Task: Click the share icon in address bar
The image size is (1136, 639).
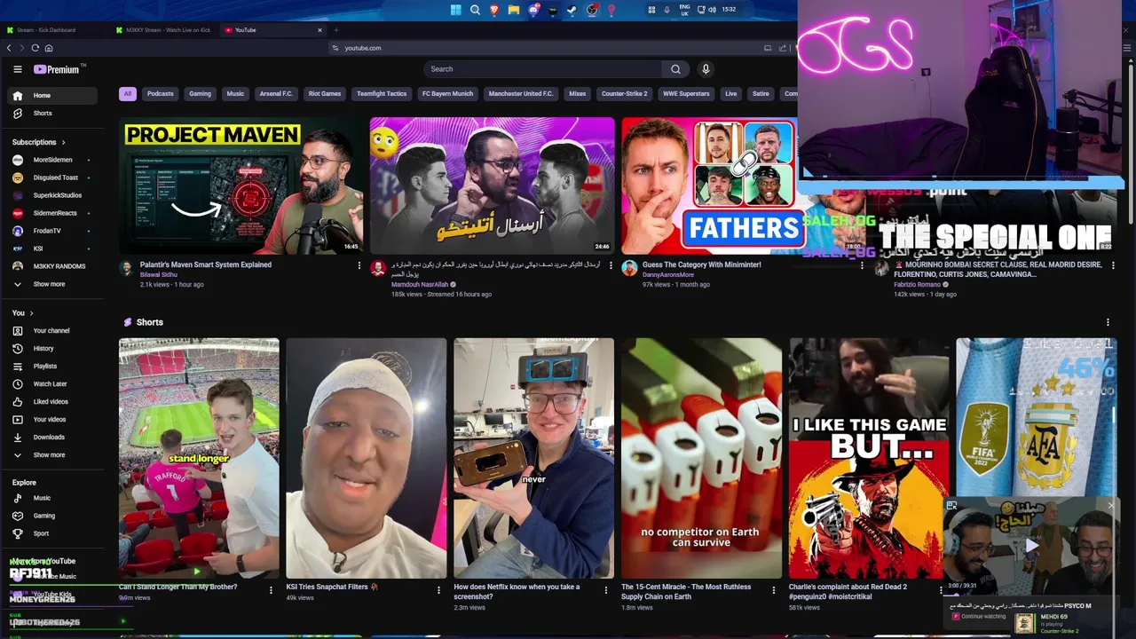Action: pyautogui.click(x=782, y=48)
